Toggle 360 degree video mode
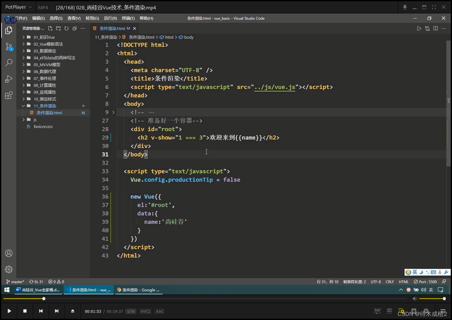Image resolution: width=452 pixels, height=320 pixels. click(x=377, y=311)
